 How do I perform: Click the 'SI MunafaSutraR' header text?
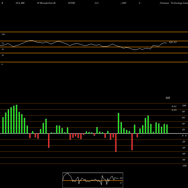(x=46, y=3)
